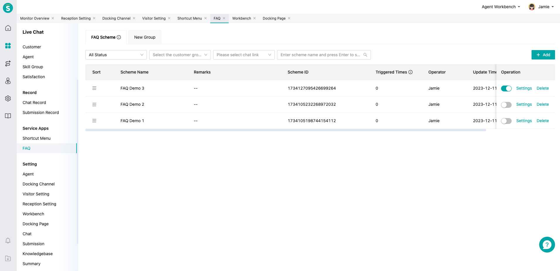
Task: Click the Scheme ID 1734127095426699264 cell
Action: coord(312,88)
